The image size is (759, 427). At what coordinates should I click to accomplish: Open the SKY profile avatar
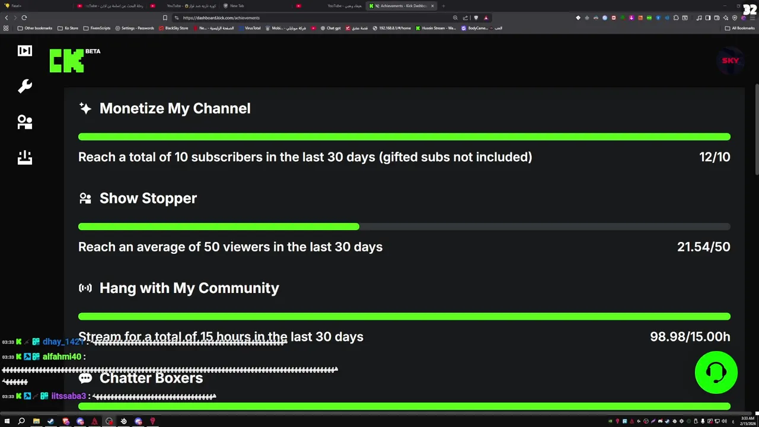pos(730,60)
